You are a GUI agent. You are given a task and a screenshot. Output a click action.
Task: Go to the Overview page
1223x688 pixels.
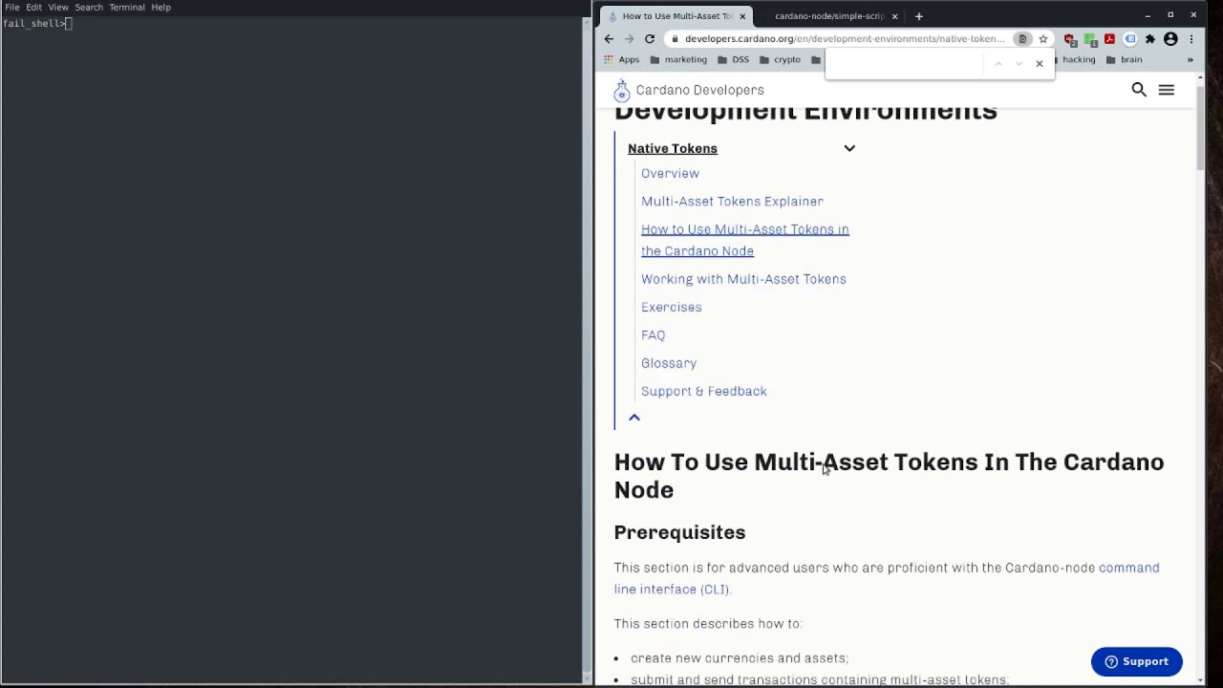click(670, 174)
